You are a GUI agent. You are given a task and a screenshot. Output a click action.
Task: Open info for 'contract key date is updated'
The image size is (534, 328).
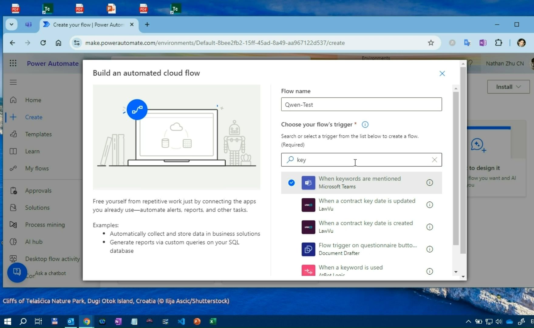(430, 205)
